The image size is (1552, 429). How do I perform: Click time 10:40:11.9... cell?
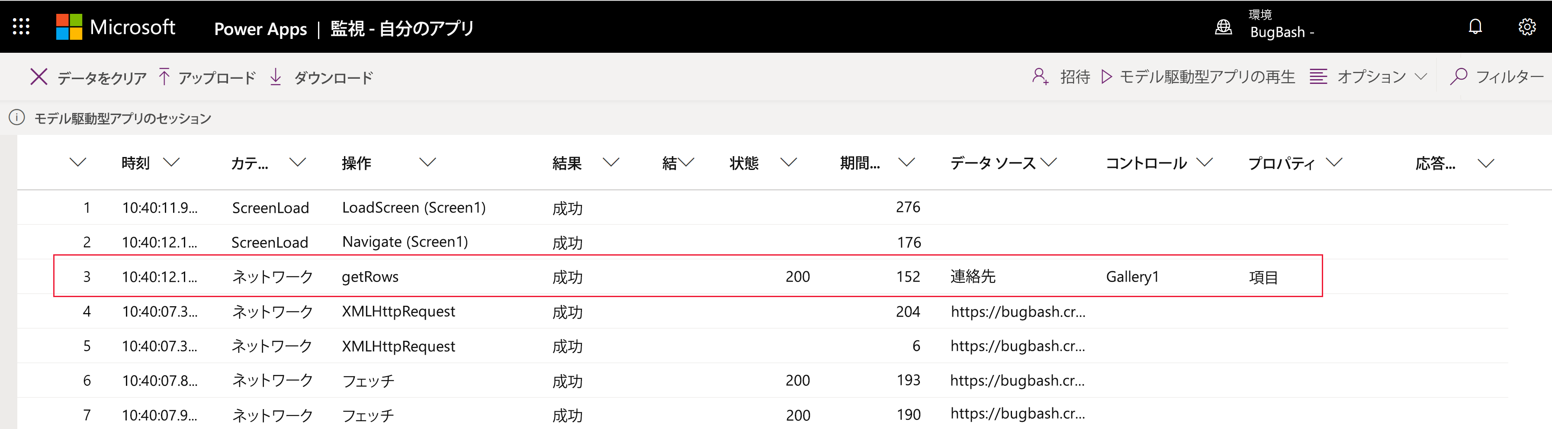click(160, 208)
